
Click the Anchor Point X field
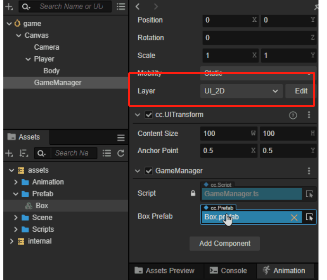pos(229,150)
